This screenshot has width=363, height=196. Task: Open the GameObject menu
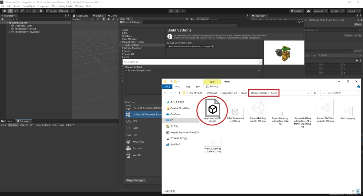29,6
